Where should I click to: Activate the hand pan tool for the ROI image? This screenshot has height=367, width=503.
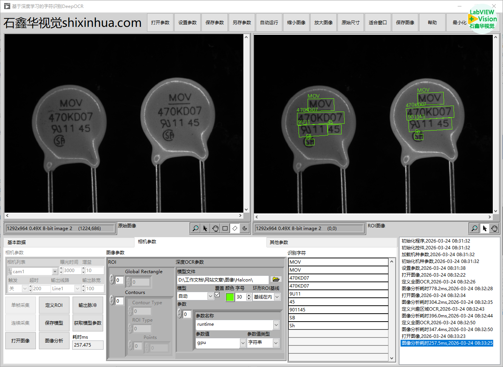tap(494, 229)
